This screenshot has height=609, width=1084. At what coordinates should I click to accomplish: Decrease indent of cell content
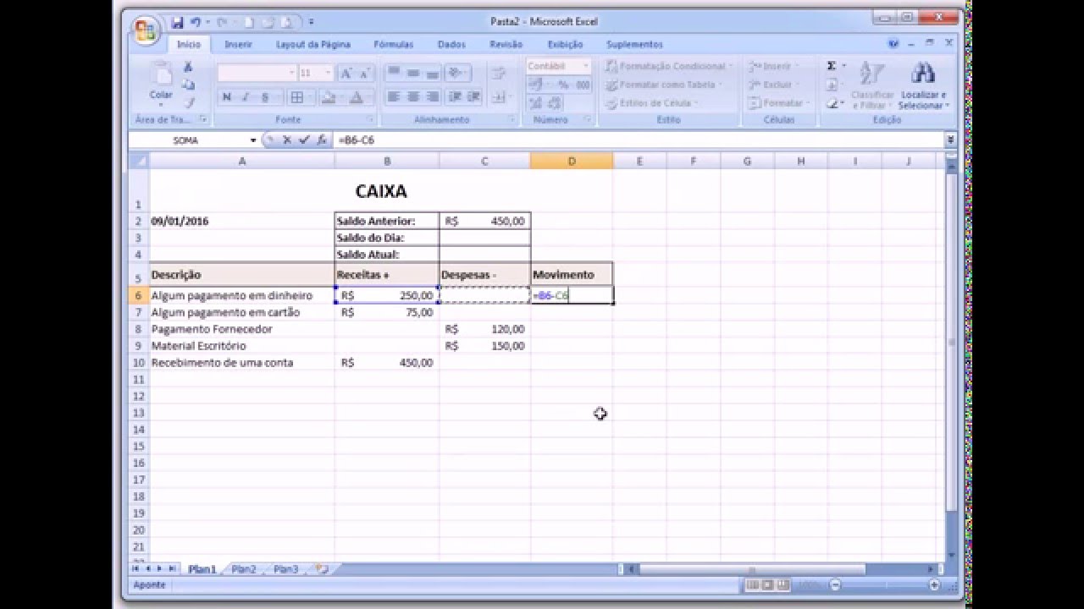[455, 97]
